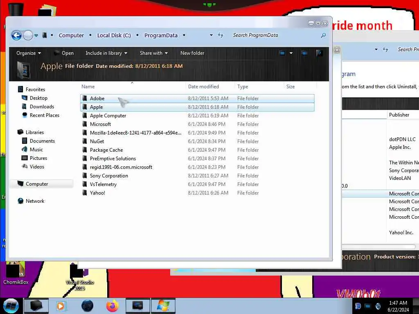The height and width of the screenshot is (314, 419).
Task: Select the VsTelemetry folder
Action: 197,184
